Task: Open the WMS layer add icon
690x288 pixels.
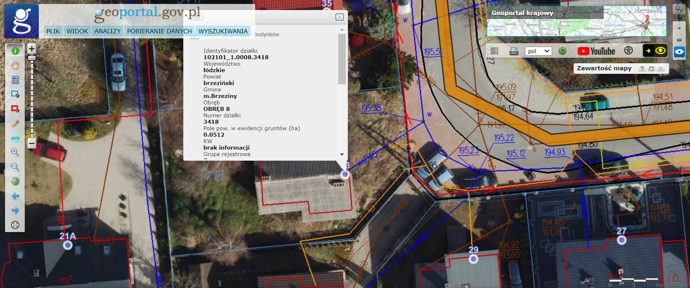Action: (514, 51)
